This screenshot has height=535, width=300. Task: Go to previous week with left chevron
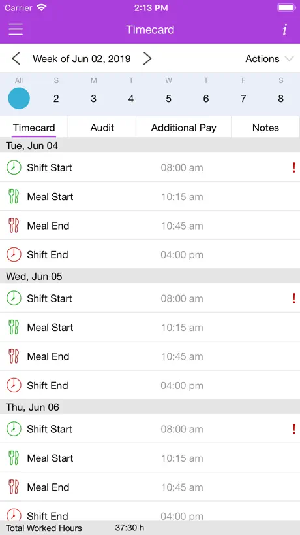click(x=16, y=58)
